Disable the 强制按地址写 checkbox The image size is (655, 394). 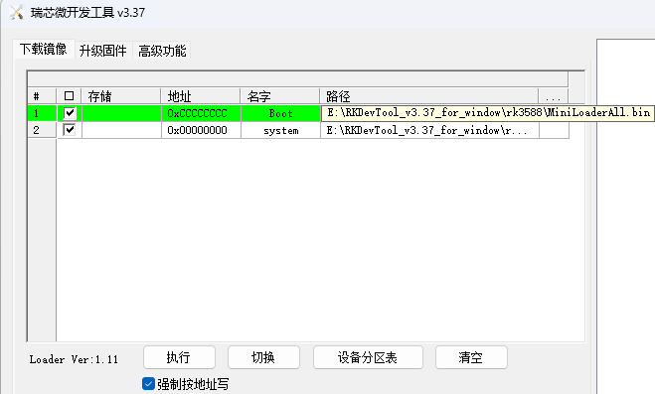pos(148,383)
